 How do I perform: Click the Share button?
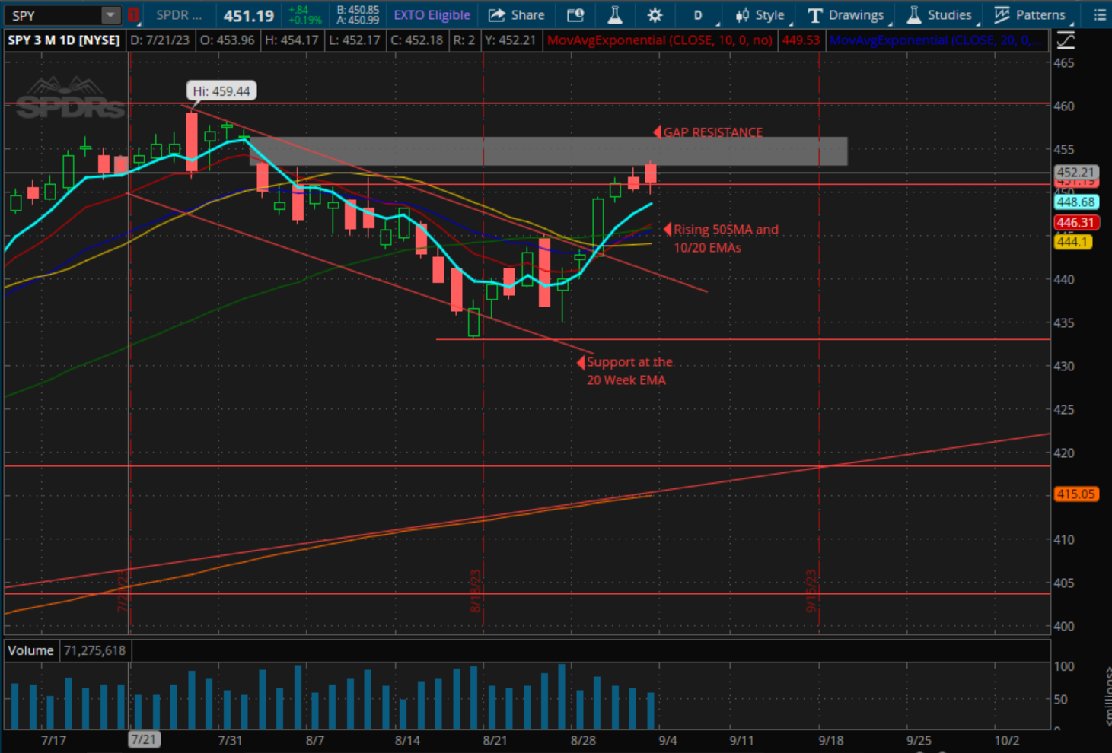point(517,15)
